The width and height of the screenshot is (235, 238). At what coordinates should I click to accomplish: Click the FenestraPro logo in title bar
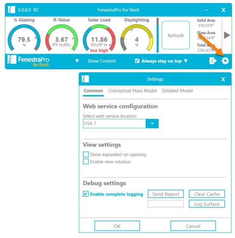pos(11,10)
